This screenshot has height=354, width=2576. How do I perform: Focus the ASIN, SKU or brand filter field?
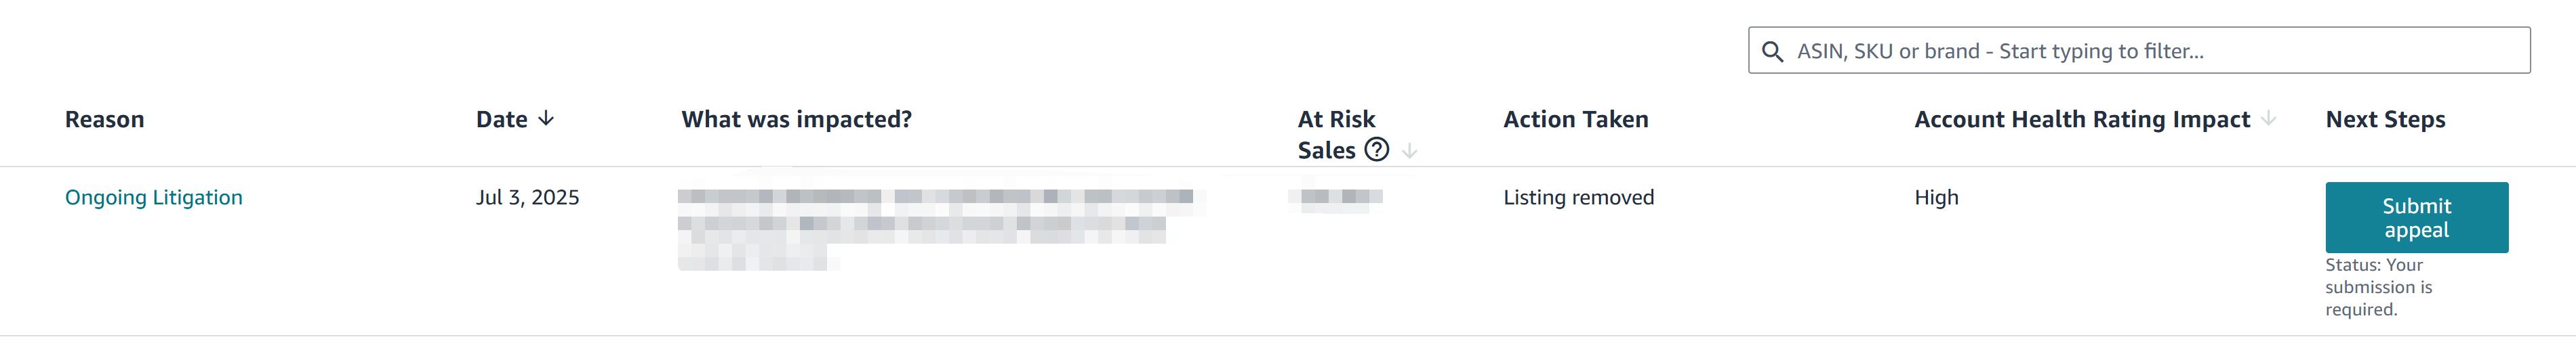click(x=2139, y=51)
